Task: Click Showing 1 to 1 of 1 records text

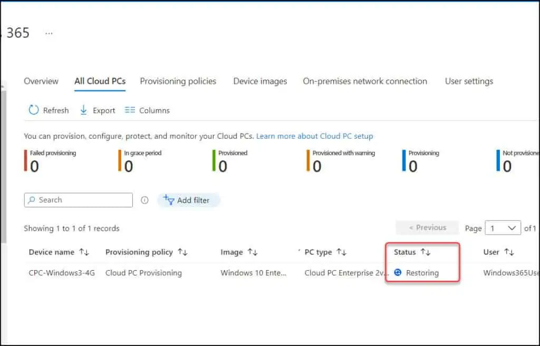Action: [x=72, y=228]
